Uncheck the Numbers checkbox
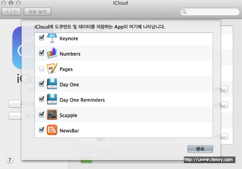This screenshot has width=242, height=169. [x=41, y=53]
